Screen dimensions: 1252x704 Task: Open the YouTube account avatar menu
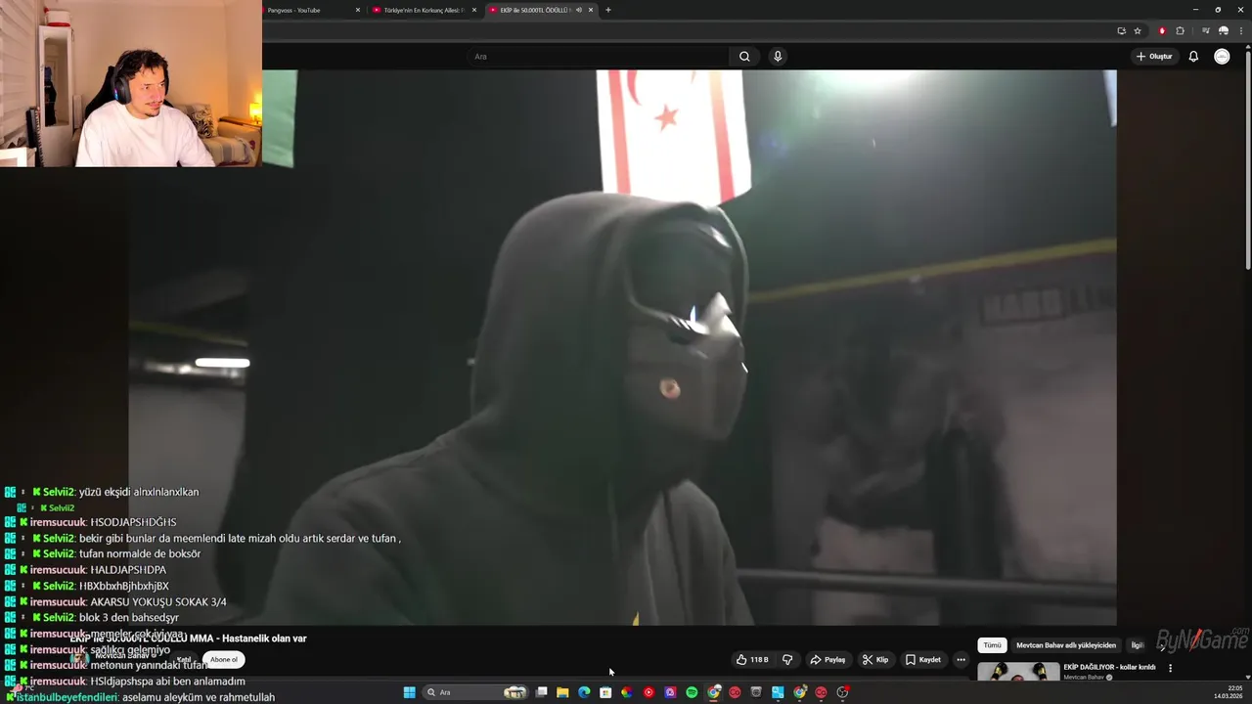[x=1222, y=57]
